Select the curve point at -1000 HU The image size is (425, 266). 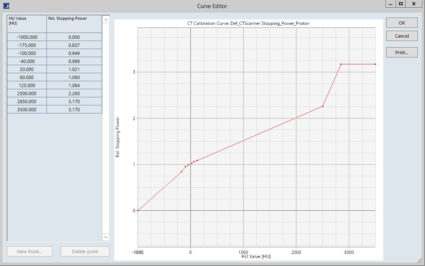(138, 210)
